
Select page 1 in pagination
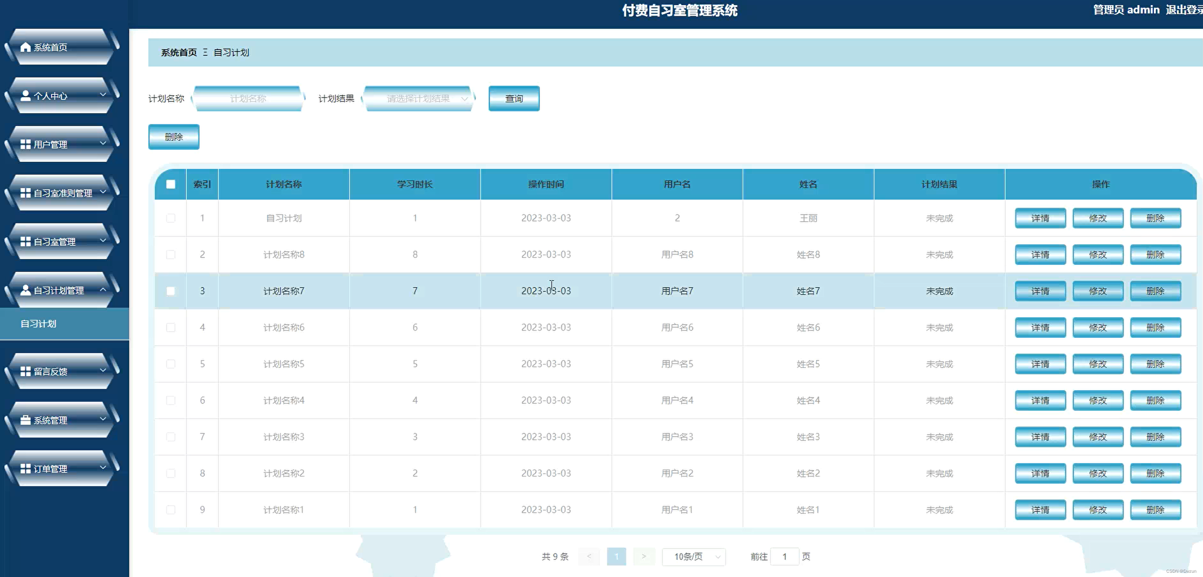(x=617, y=557)
